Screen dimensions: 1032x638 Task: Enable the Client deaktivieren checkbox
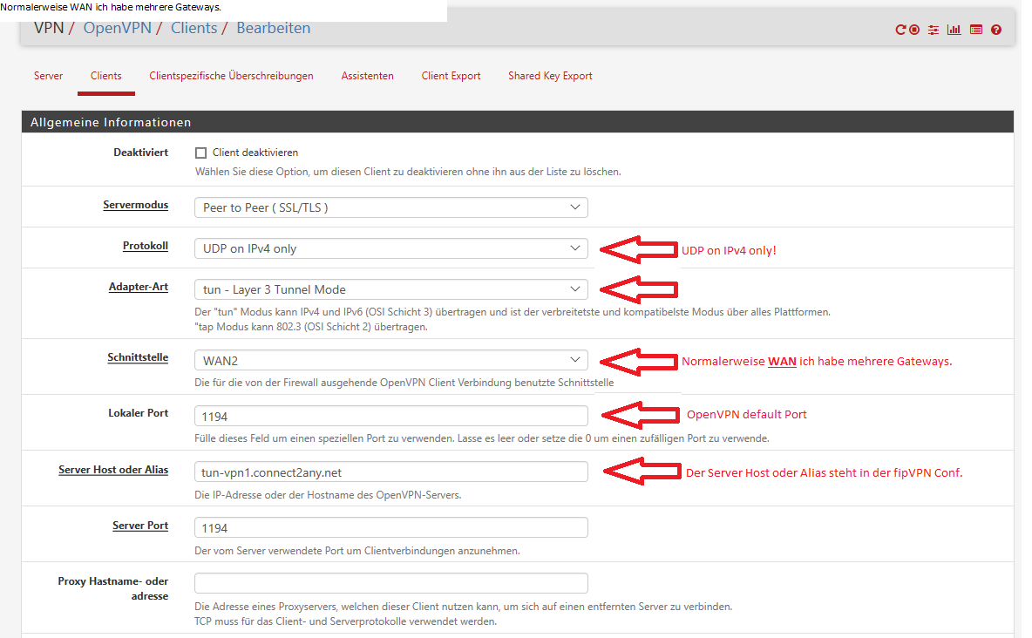coord(201,153)
